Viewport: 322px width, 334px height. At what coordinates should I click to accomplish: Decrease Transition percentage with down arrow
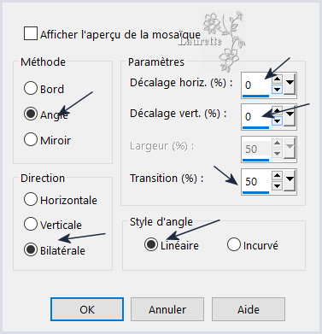pyautogui.click(x=277, y=186)
